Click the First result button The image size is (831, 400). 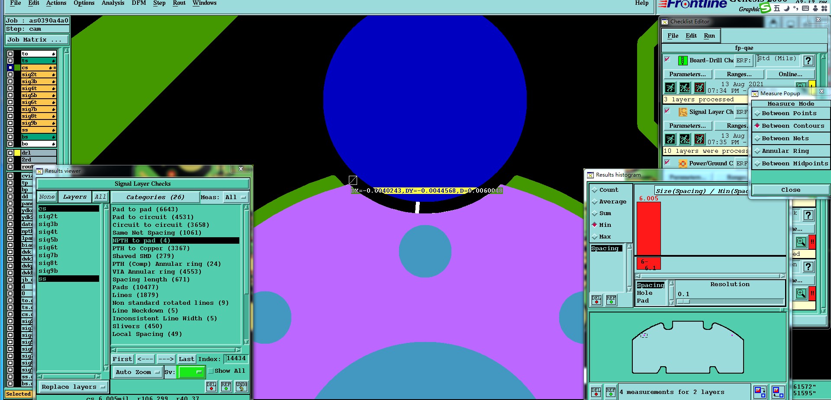click(122, 359)
